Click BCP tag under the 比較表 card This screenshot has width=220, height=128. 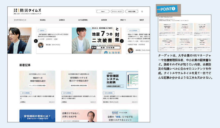pos(109,93)
